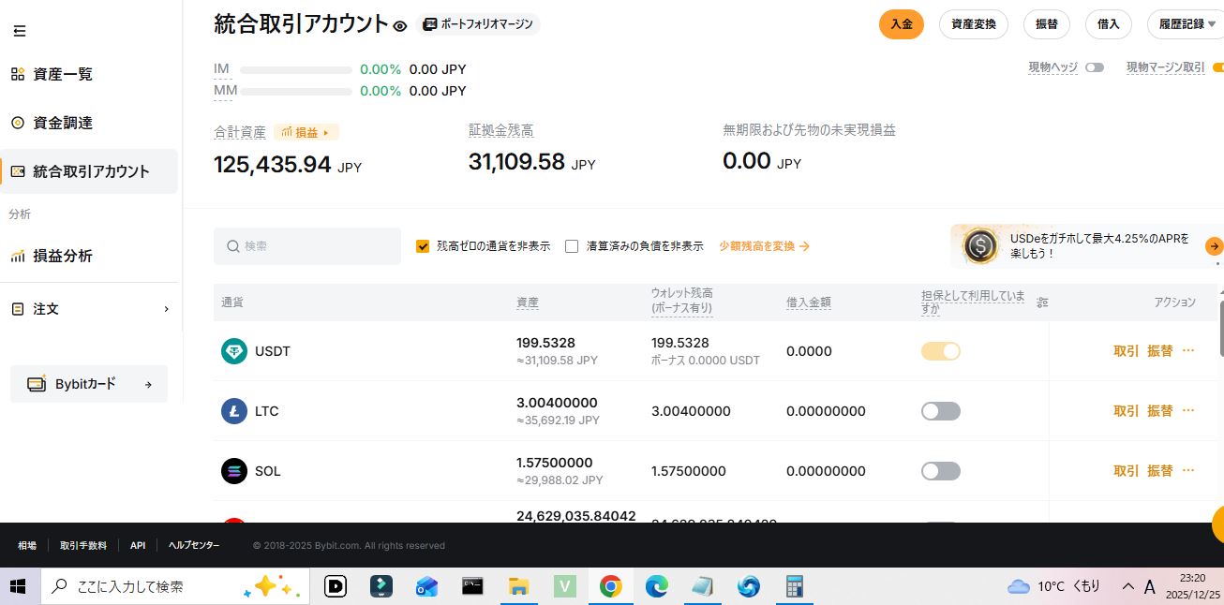The height and width of the screenshot is (605, 1224).
Task: Expand the 注文 sidebar menu
Action: click(89, 309)
